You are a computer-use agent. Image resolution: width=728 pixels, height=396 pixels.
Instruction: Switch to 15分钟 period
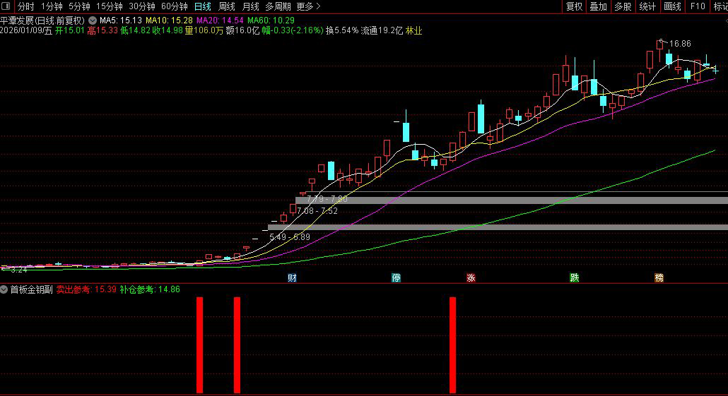tap(109, 6)
